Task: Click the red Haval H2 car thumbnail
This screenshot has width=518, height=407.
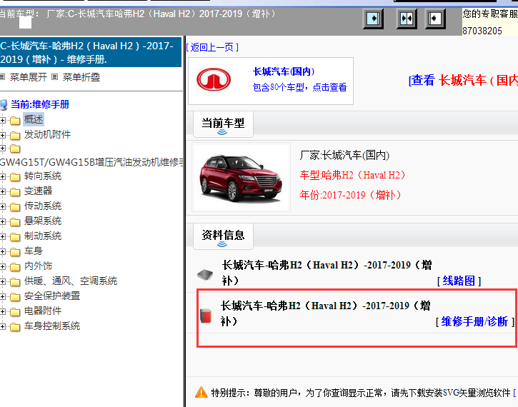Action: (241, 177)
